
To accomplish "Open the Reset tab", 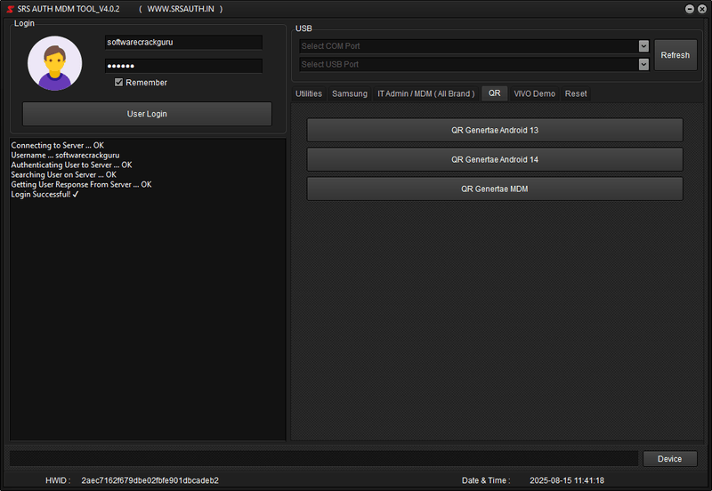I will (576, 93).
